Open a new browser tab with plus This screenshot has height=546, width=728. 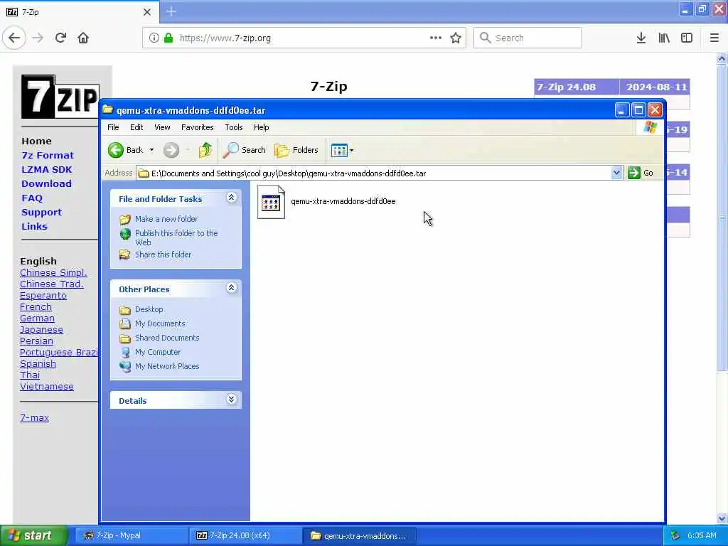click(171, 11)
